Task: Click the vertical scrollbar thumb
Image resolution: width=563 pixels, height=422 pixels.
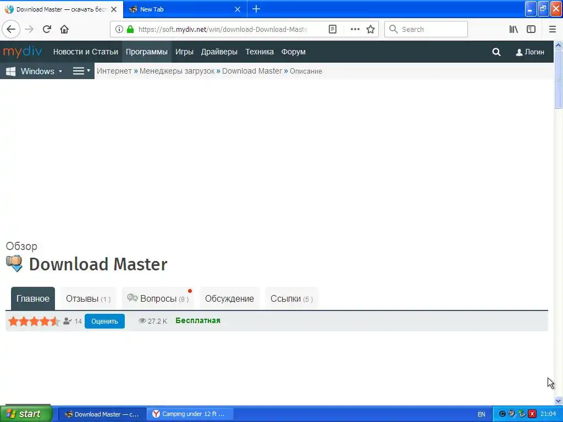Action: (x=558, y=79)
